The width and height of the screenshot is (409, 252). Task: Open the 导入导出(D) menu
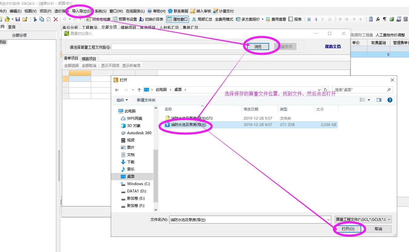[x=81, y=11]
